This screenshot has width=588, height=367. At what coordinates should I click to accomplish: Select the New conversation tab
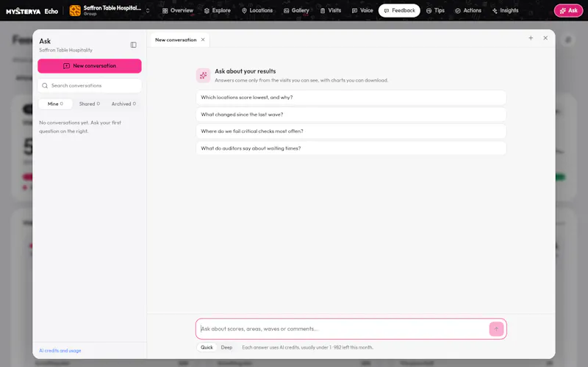pos(176,40)
